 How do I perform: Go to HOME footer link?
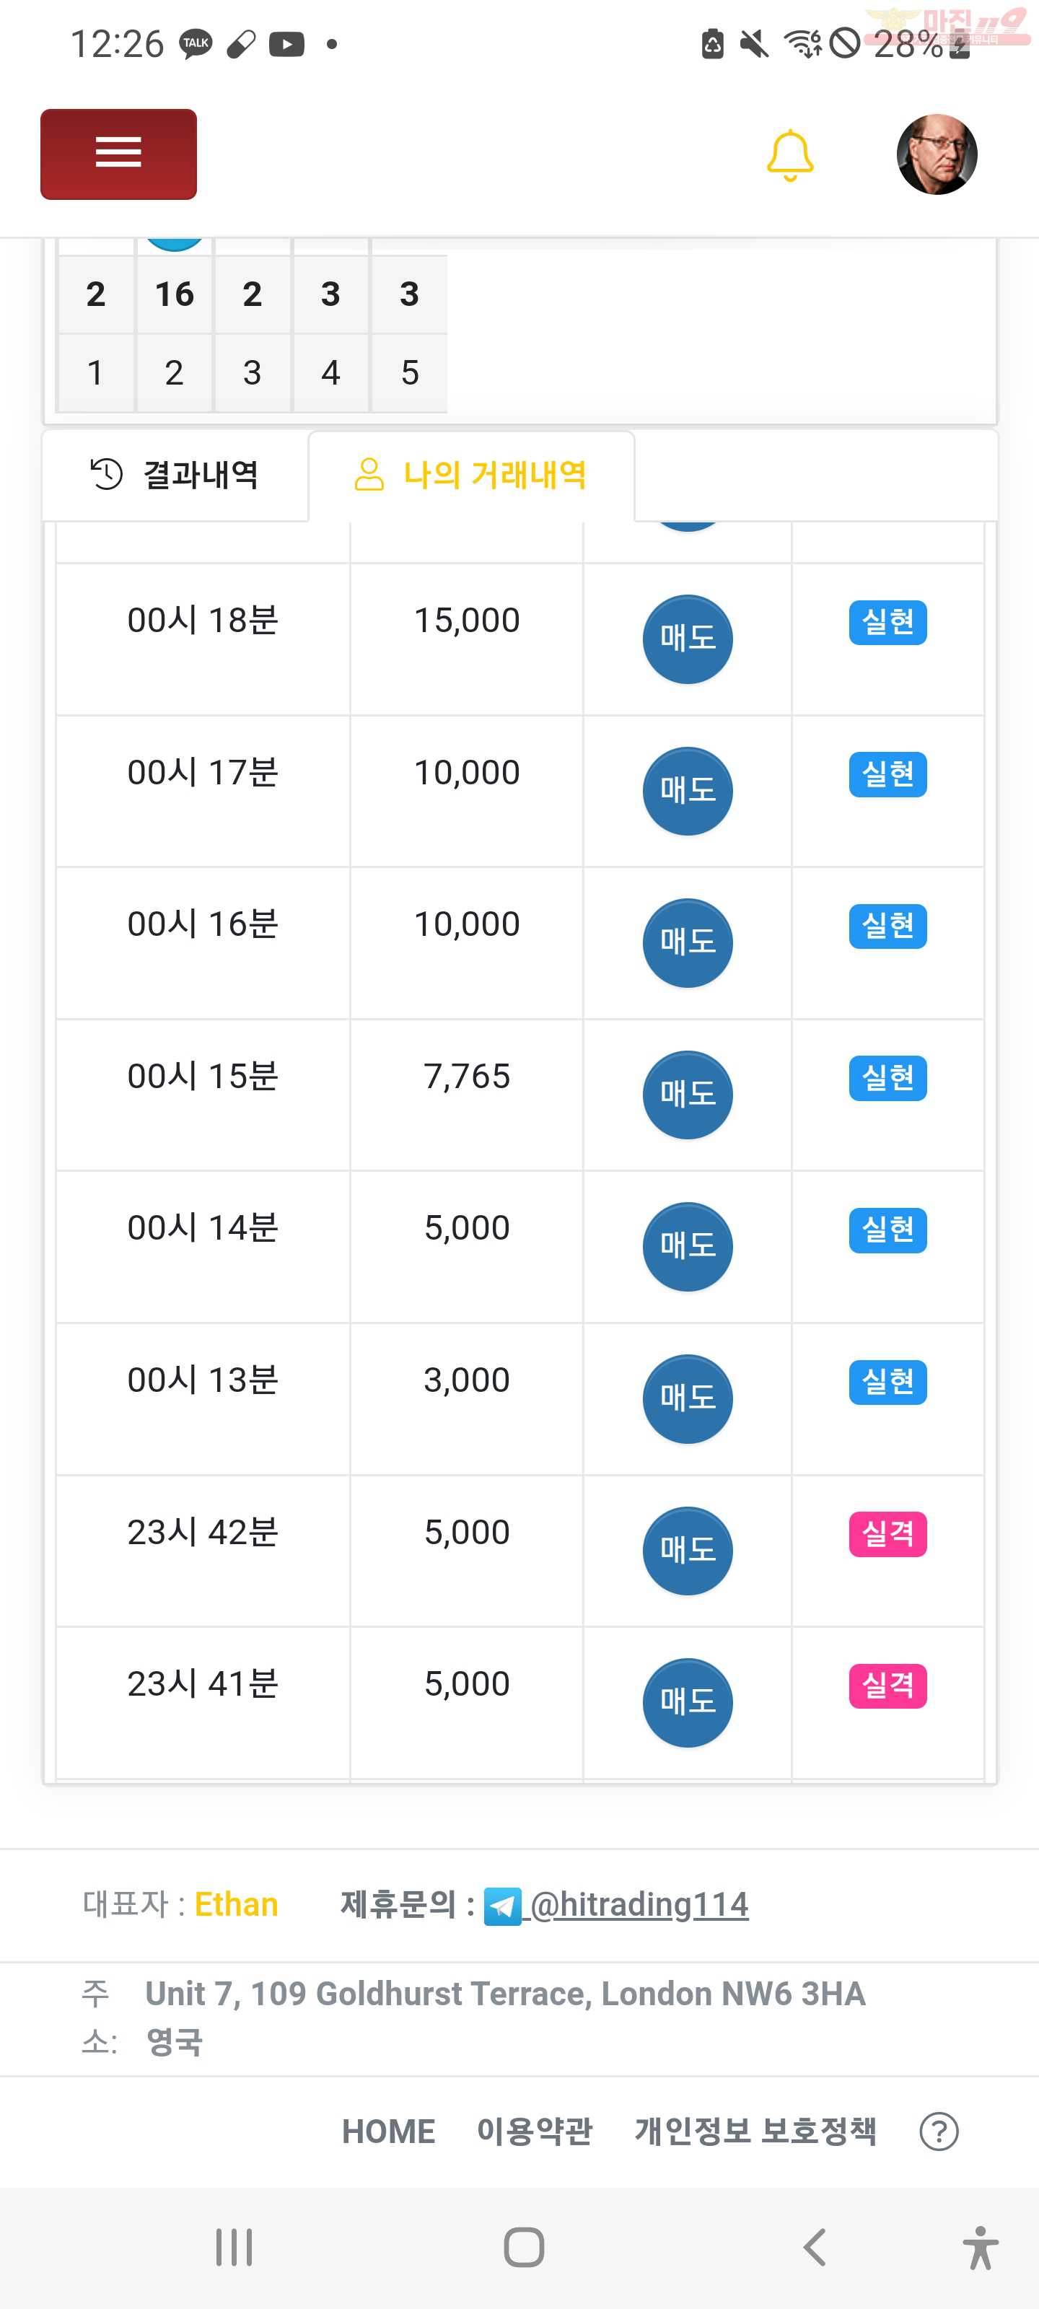point(388,2131)
